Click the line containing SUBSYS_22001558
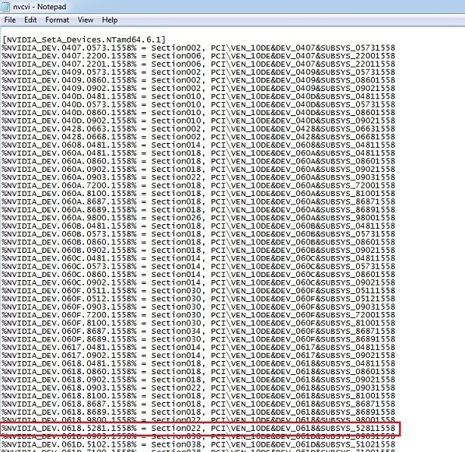The height and width of the screenshot is (452, 465). (x=199, y=56)
